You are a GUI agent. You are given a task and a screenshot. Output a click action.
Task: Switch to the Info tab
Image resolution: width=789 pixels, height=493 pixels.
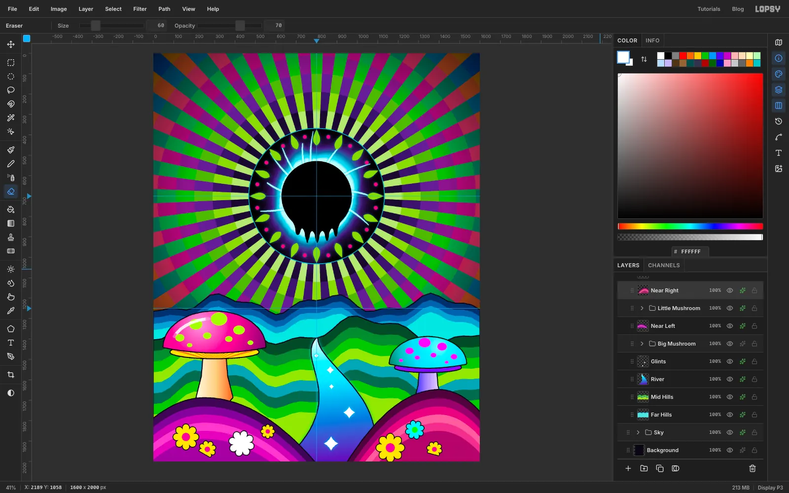point(652,40)
